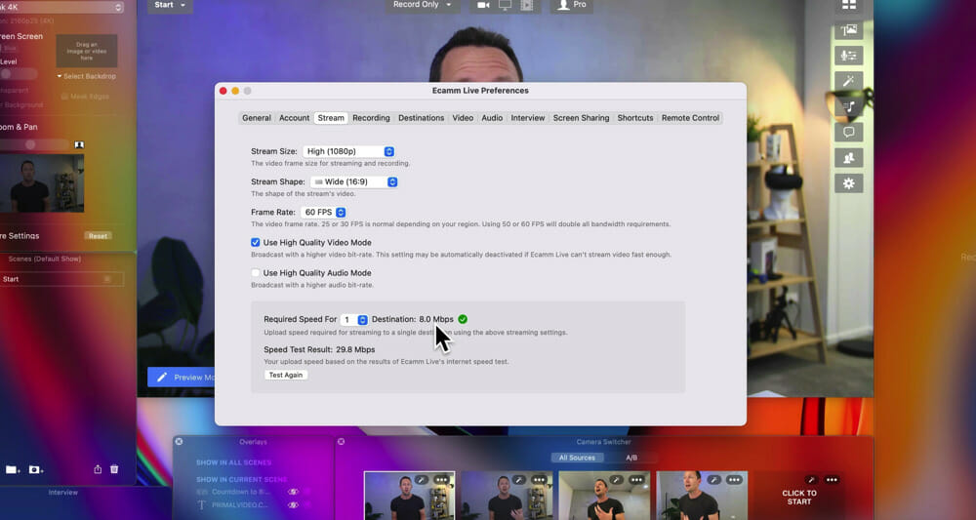Screen dimensions: 976x520
Task: Select the Start scene in Scenes list
Action: (x=61, y=279)
